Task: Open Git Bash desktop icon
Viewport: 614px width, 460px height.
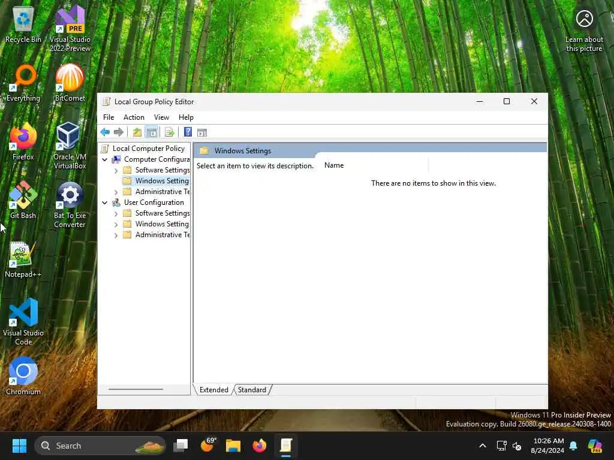Action: tap(23, 200)
